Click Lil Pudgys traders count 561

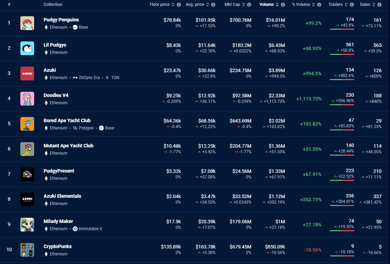tap(350, 45)
